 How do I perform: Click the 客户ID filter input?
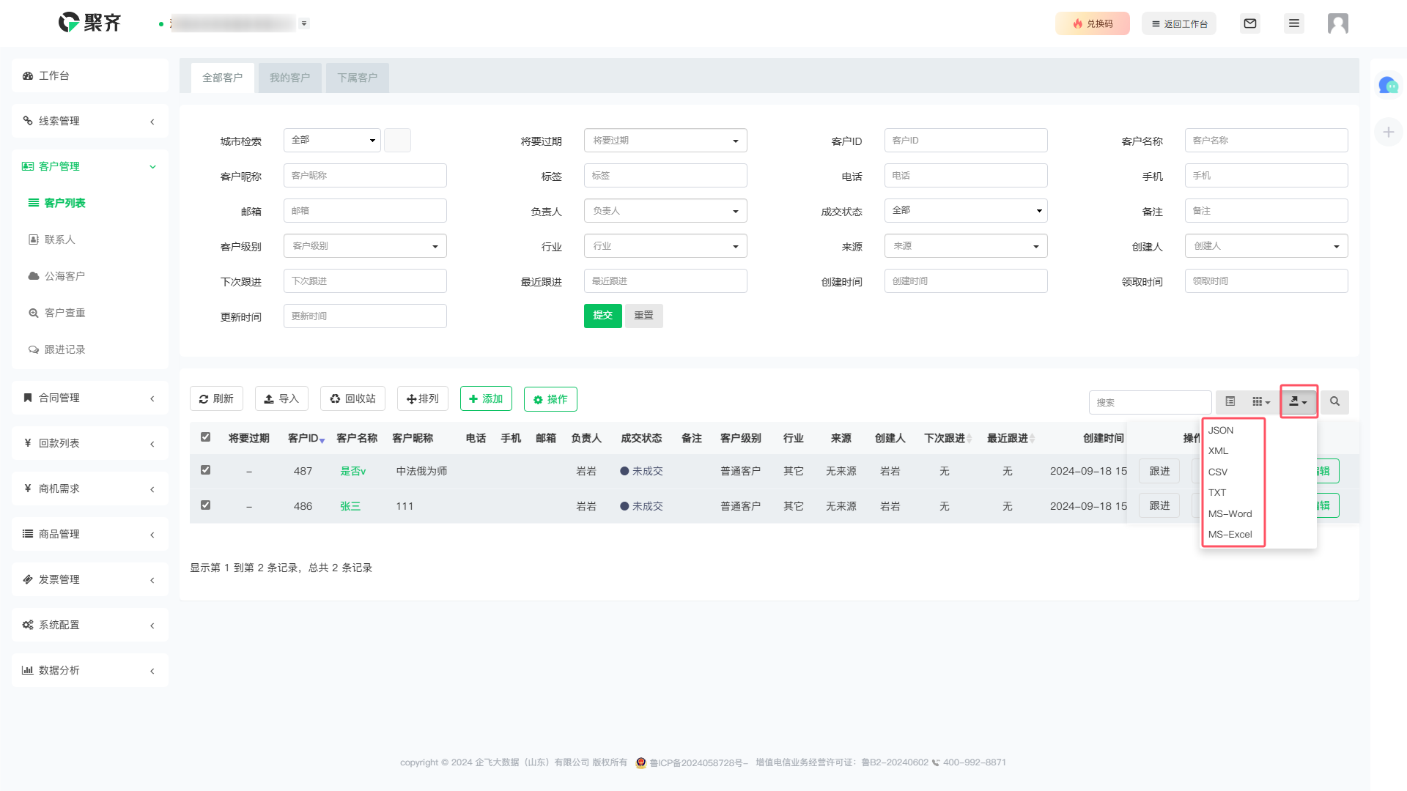(966, 141)
